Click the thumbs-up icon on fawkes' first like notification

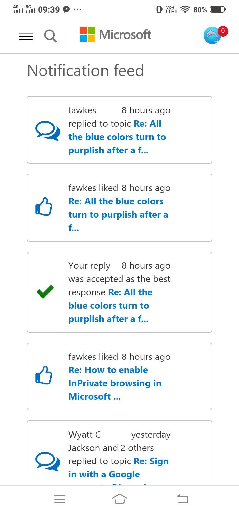tap(44, 207)
